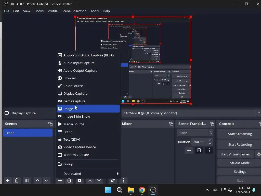This screenshot has height=196, width=261.
Task: Open notifications bell in tray
Action: coord(254,190)
